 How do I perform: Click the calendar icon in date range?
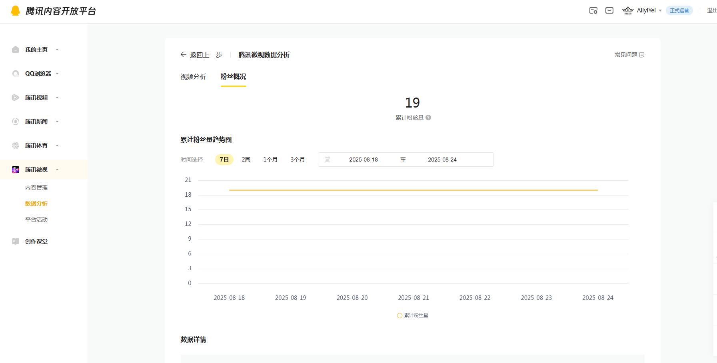tap(328, 160)
